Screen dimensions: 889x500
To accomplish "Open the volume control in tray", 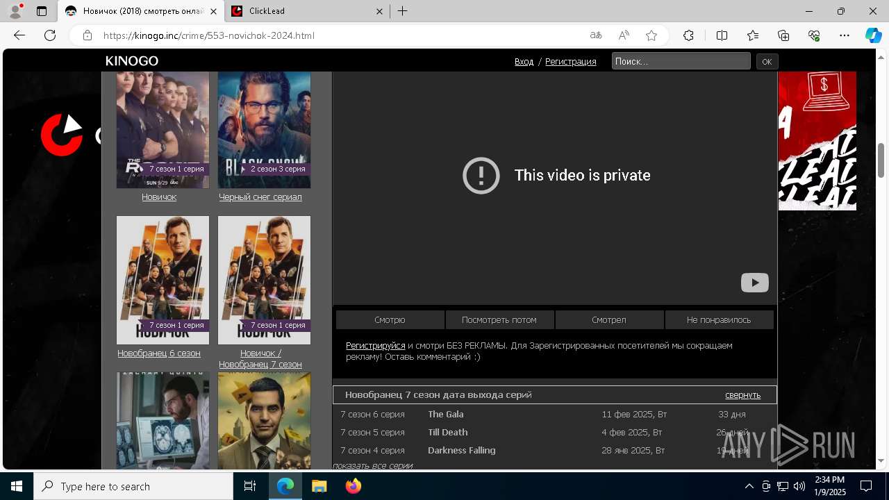I will [x=799, y=486].
